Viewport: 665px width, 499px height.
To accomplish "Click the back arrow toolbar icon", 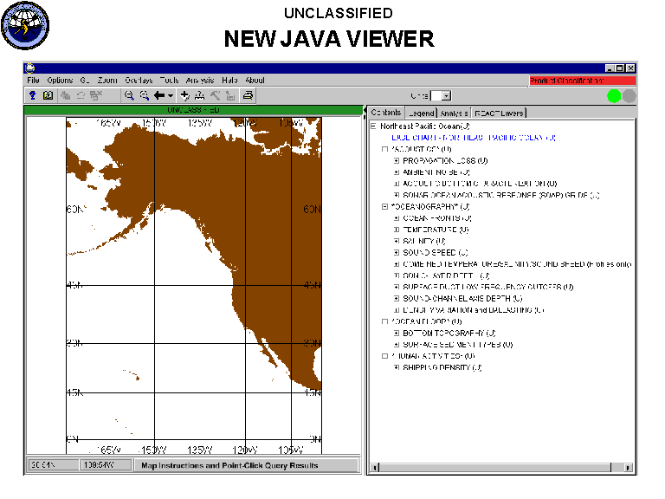I will pyautogui.click(x=160, y=95).
